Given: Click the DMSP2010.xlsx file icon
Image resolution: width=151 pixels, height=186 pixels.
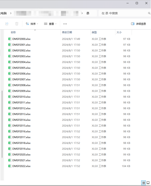Looking at the screenshot, I should point(10,97).
